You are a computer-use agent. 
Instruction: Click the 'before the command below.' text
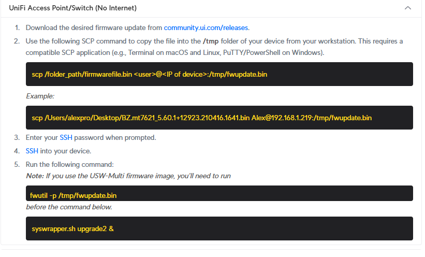pyautogui.click(x=69, y=207)
